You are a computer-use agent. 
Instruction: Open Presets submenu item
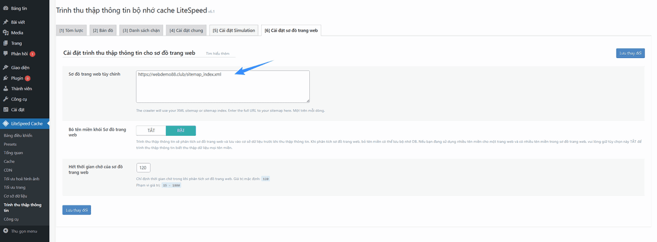pos(10,145)
